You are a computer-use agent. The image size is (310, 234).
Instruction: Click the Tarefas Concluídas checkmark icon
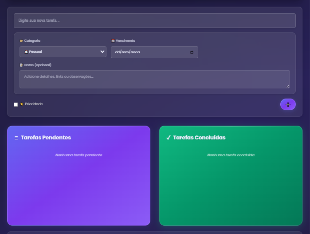(168, 138)
